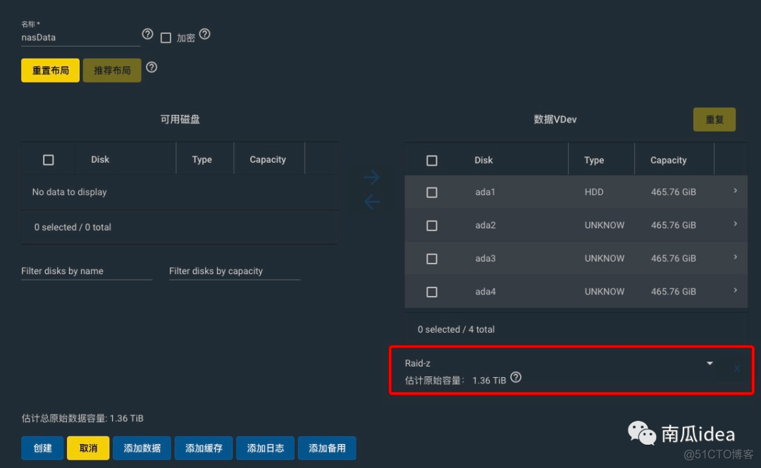The width and height of the screenshot is (761, 468).
Task: Click the X icon to remove the VDev
Action: (x=737, y=369)
